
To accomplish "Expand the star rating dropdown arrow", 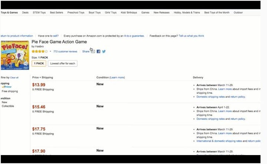I will [50, 52].
